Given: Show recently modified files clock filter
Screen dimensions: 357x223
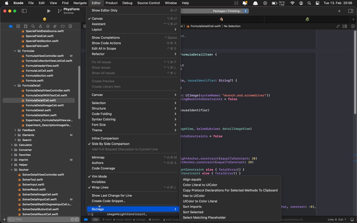Looking at the screenshot, I should 73,219.
